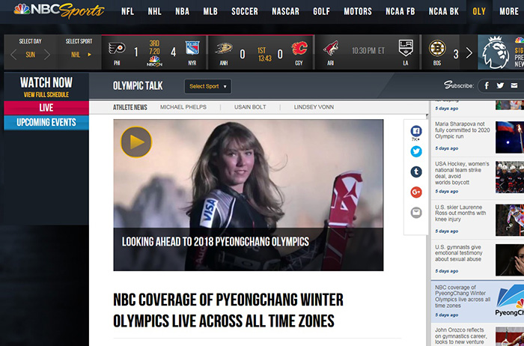Click the Sharapova article thumbnail
Screen dimensions: 524x346
coord(510,137)
